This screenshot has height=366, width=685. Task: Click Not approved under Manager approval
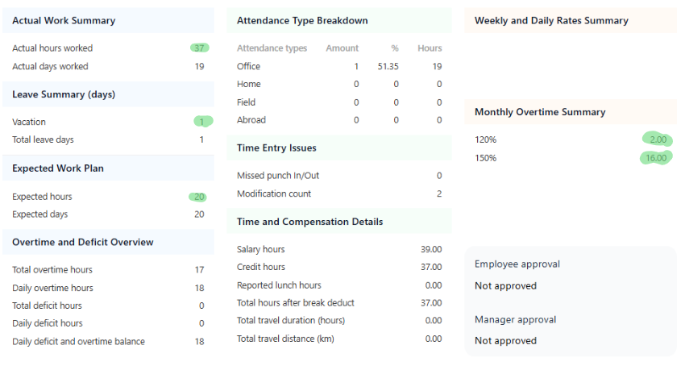(x=505, y=341)
